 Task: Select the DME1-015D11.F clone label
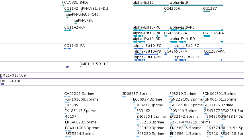94,64
